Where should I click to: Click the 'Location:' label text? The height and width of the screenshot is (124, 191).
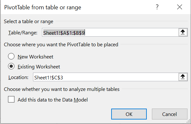pos(18,77)
